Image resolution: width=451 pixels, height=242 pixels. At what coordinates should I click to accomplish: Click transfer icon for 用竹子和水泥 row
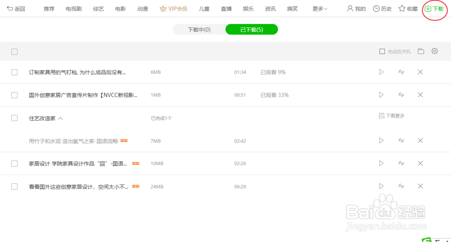(x=401, y=140)
